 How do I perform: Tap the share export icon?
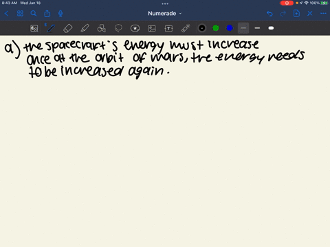(x=47, y=14)
